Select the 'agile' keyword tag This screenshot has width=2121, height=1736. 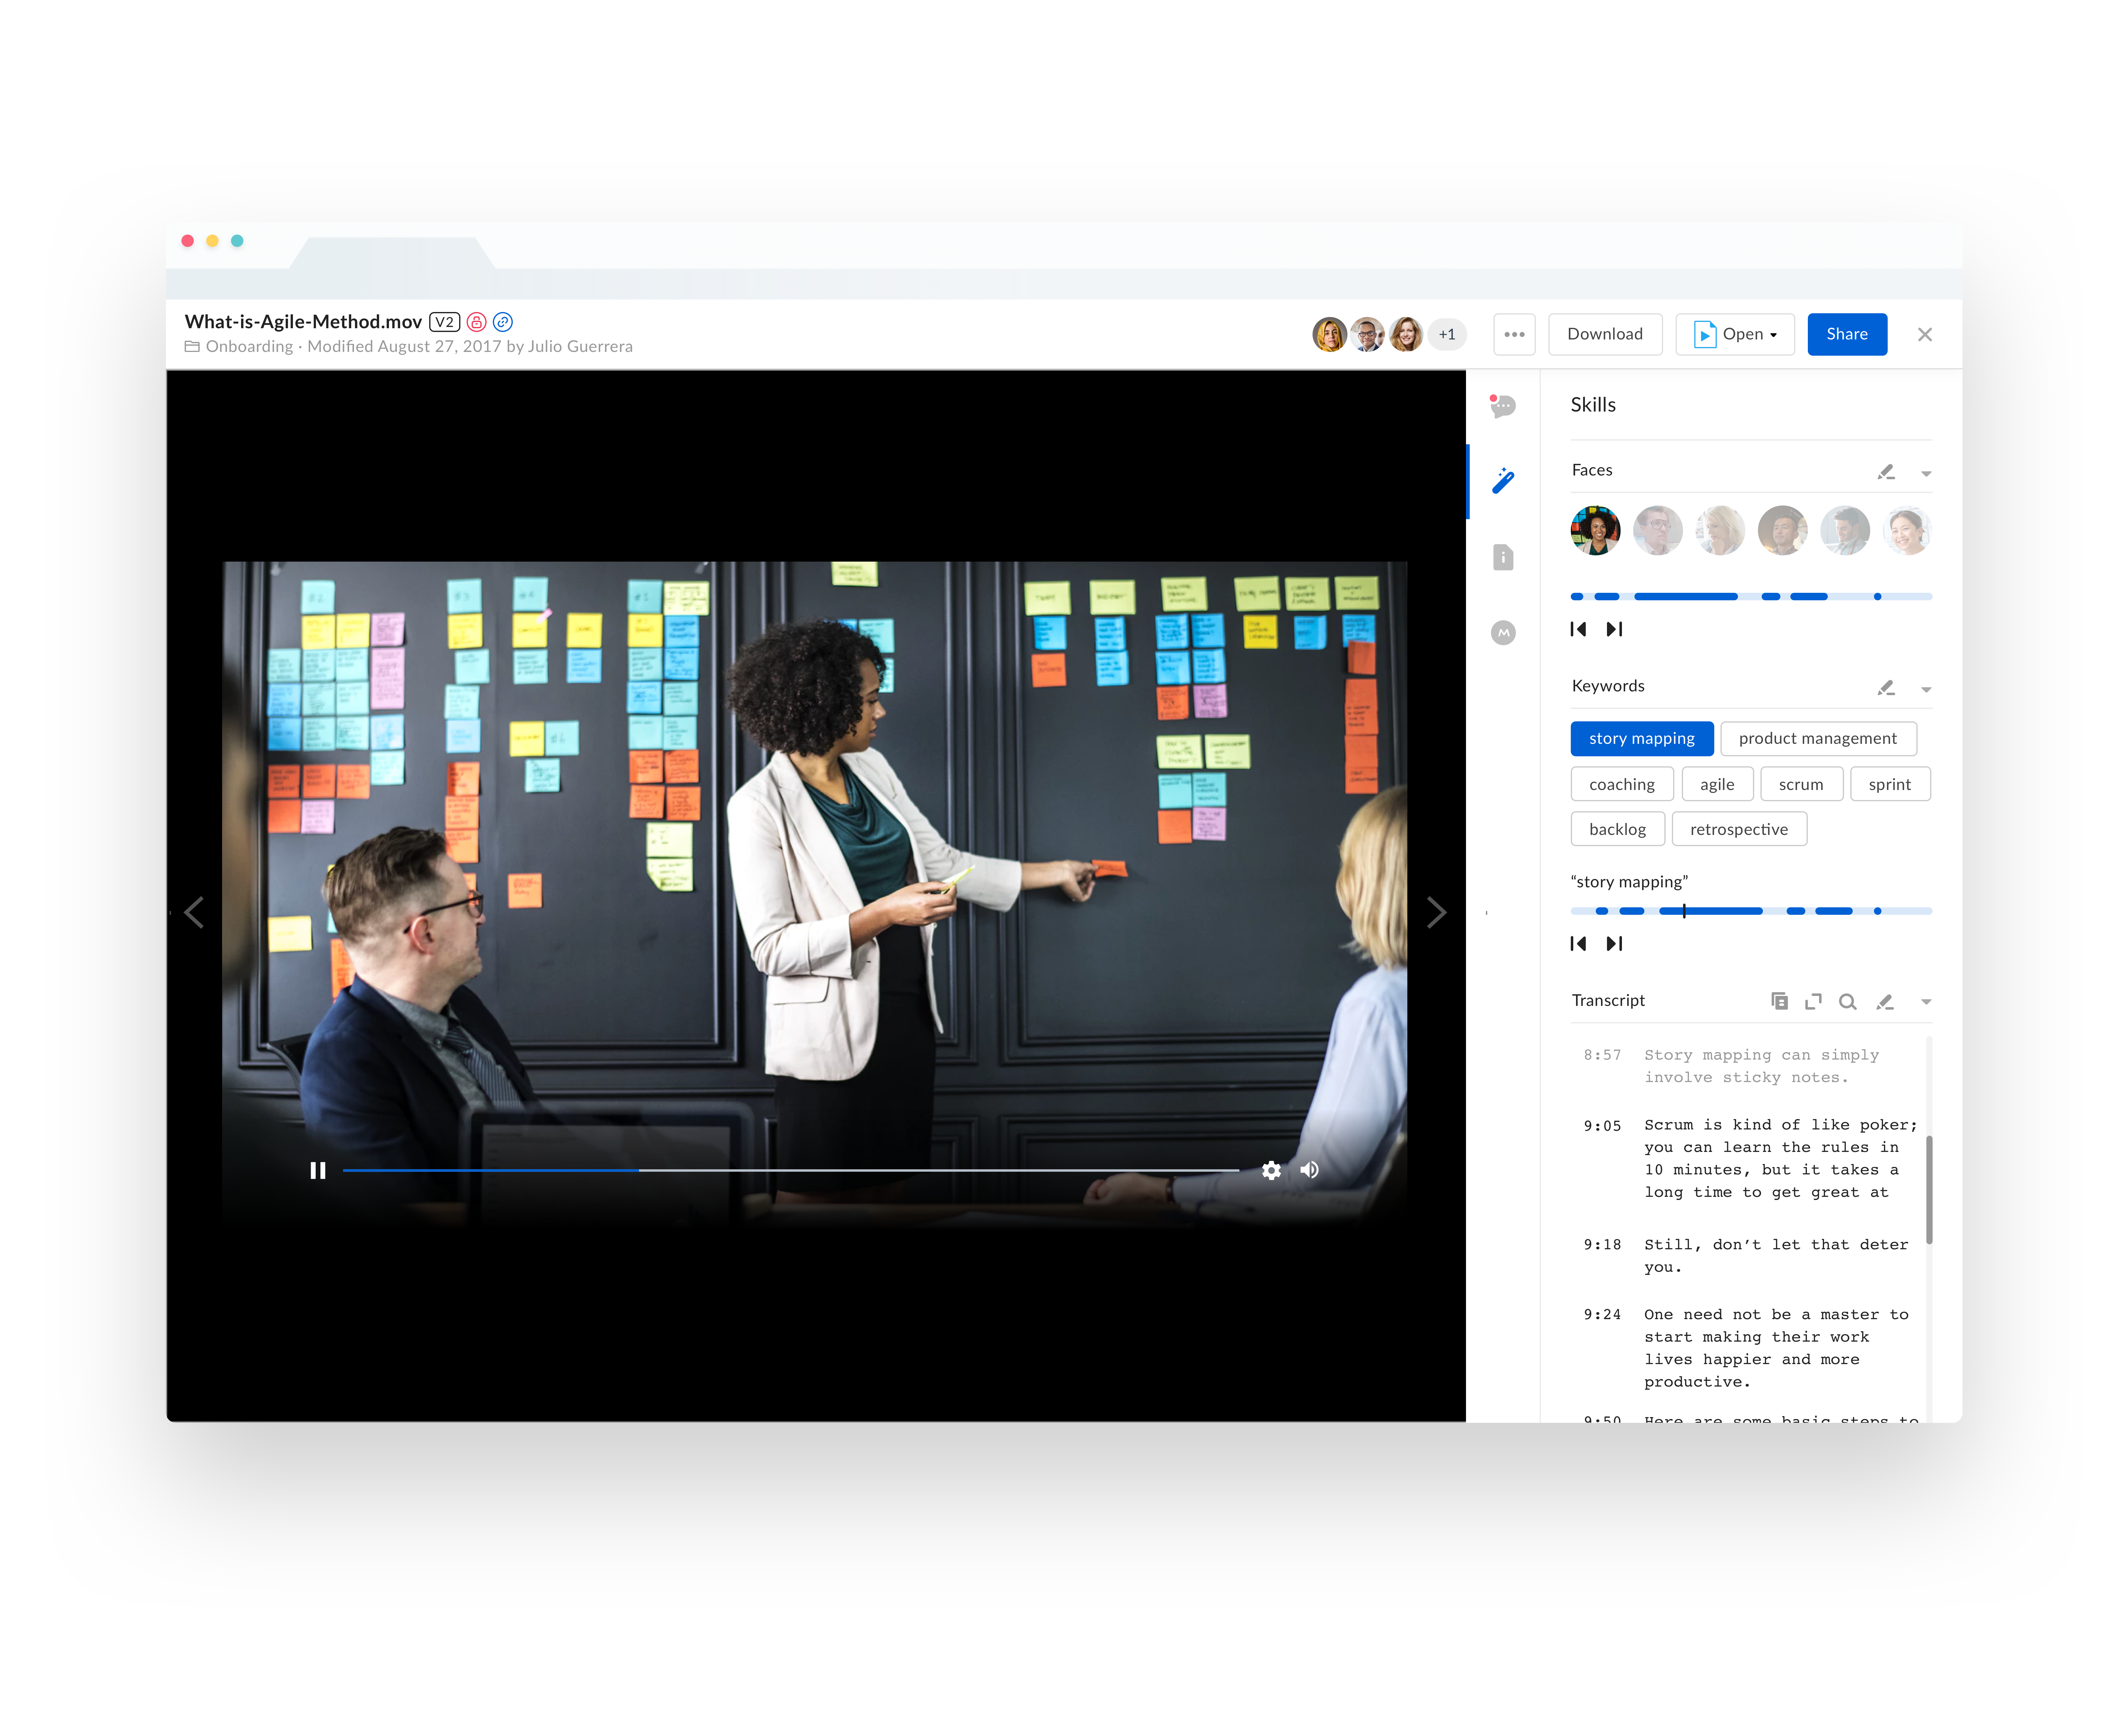click(1717, 784)
